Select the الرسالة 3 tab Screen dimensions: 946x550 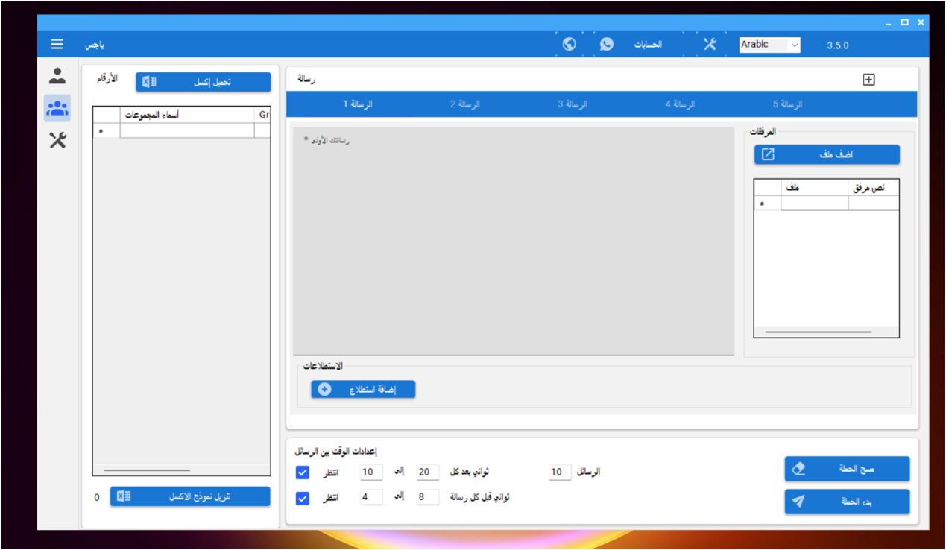point(573,104)
